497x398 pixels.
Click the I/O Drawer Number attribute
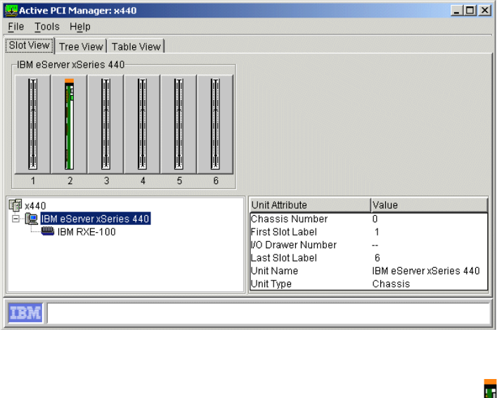(294, 245)
